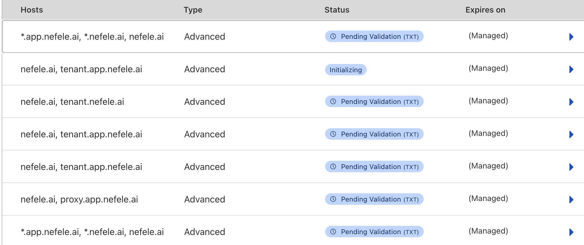Screen dimensions: 584x245
Task: Click the clock icon on the first Pending Validation badge
Action: pos(333,36)
